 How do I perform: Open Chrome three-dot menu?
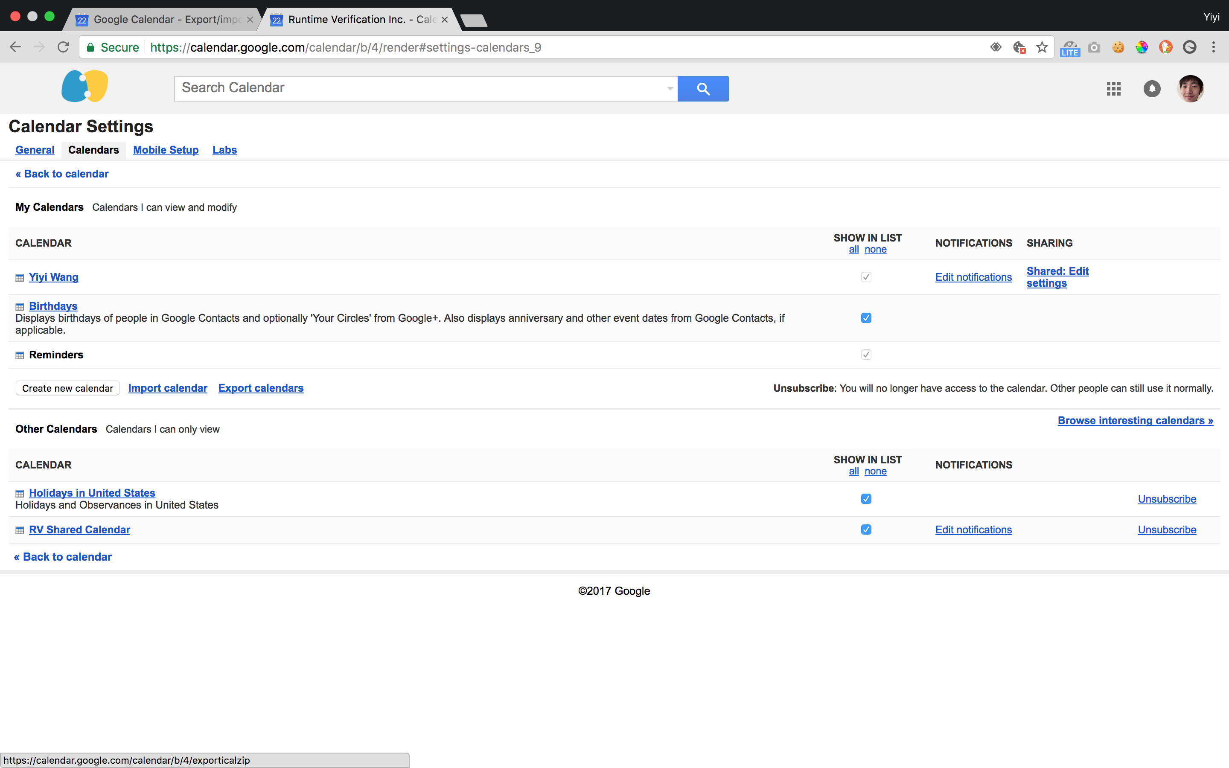tap(1213, 47)
